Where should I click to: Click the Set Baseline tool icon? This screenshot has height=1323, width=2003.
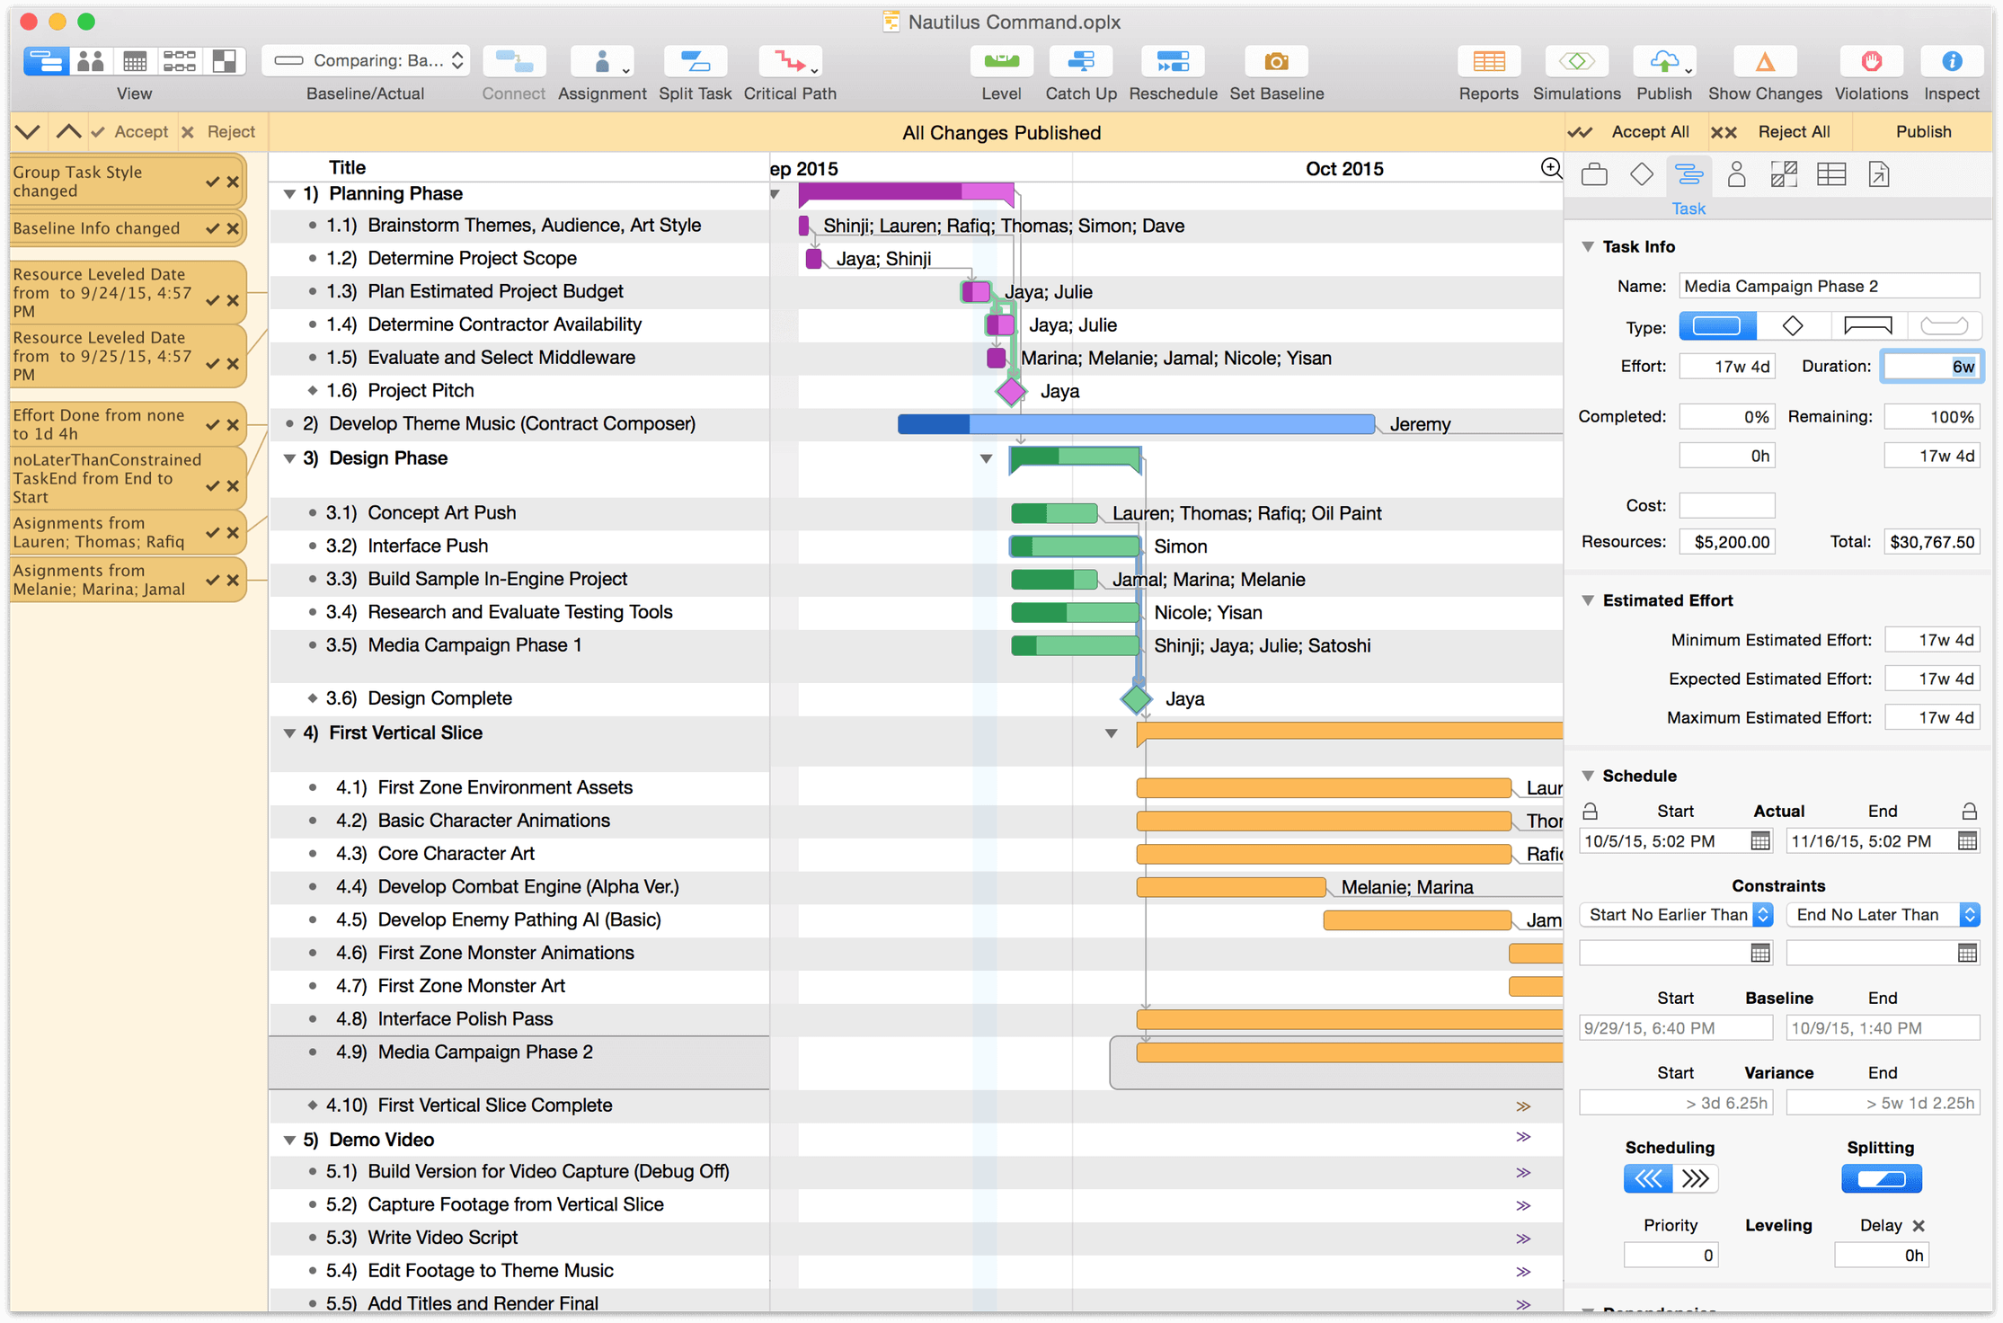tap(1272, 60)
